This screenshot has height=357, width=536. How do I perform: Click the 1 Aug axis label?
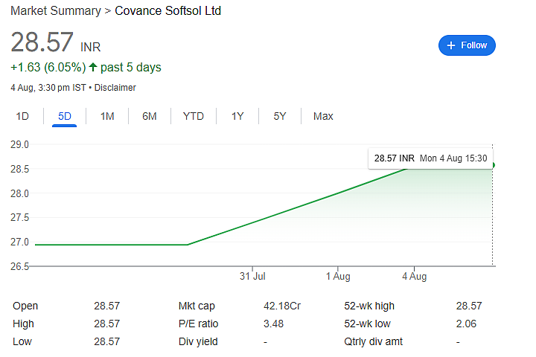338,277
